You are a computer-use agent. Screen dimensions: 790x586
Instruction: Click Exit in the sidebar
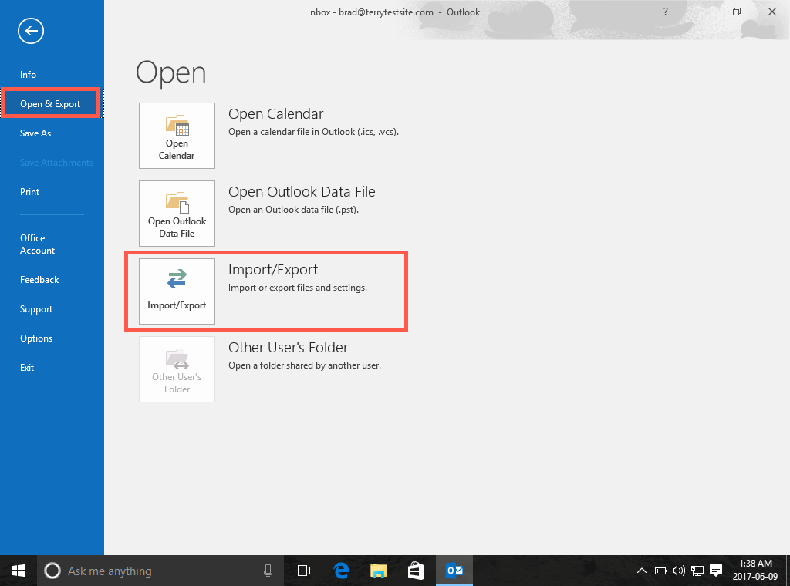(27, 368)
